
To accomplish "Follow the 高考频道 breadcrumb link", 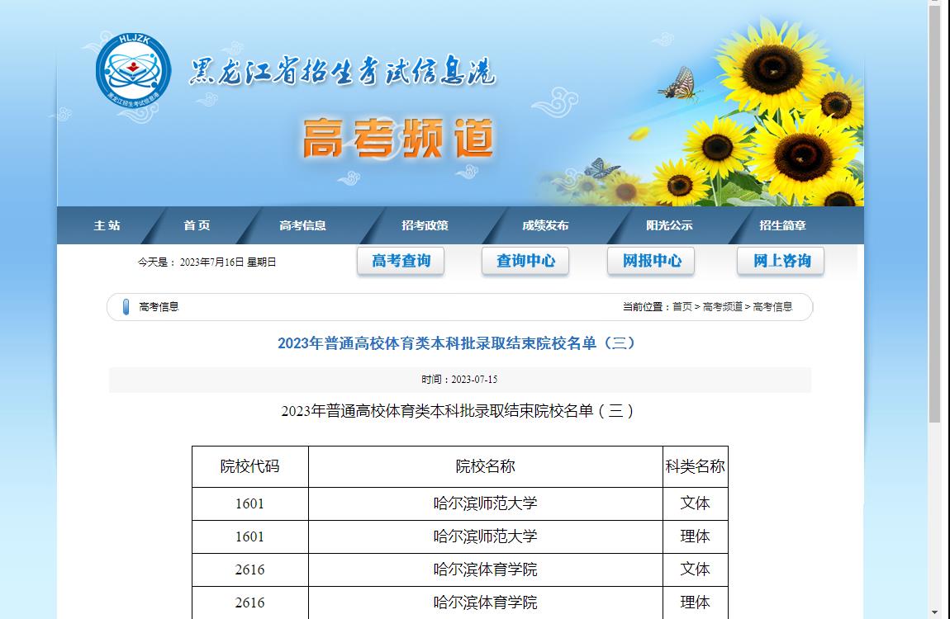I will (x=723, y=307).
